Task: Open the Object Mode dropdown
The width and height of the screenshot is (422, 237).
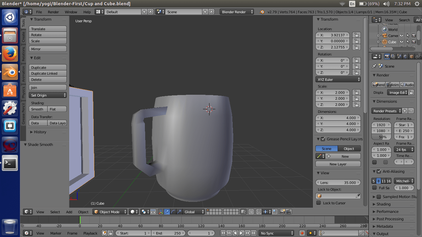Action: click(110, 212)
